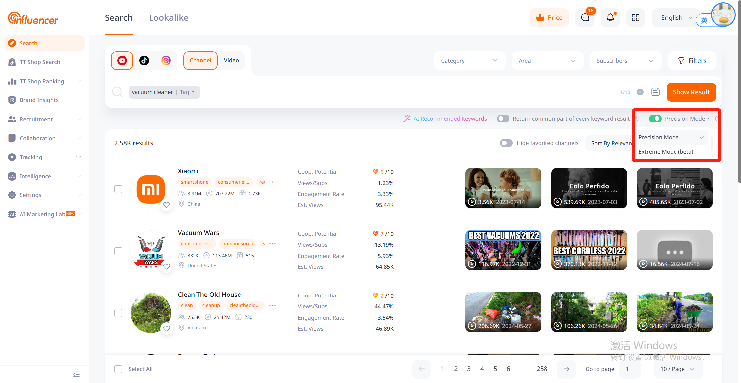This screenshot has width=741, height=383.
Task: Open the 10 / Page dropdown
Action: coord(677,369)
